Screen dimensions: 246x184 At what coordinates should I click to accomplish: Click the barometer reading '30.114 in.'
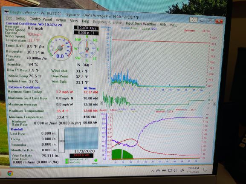[x=36, y=52]
